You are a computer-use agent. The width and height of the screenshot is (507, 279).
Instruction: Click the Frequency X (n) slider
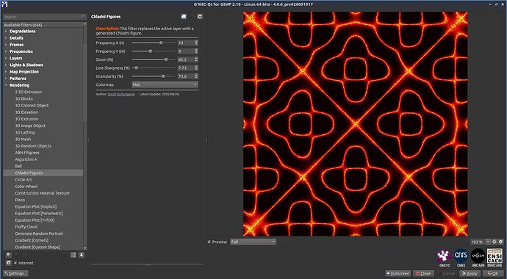point(154,43)
